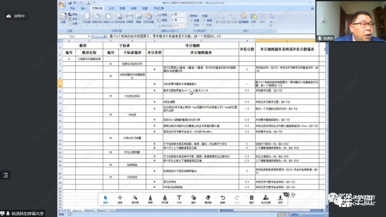386x217 pixels.
Task: Open the 批注设置 annotation settings button
Action: coord(266,199)
